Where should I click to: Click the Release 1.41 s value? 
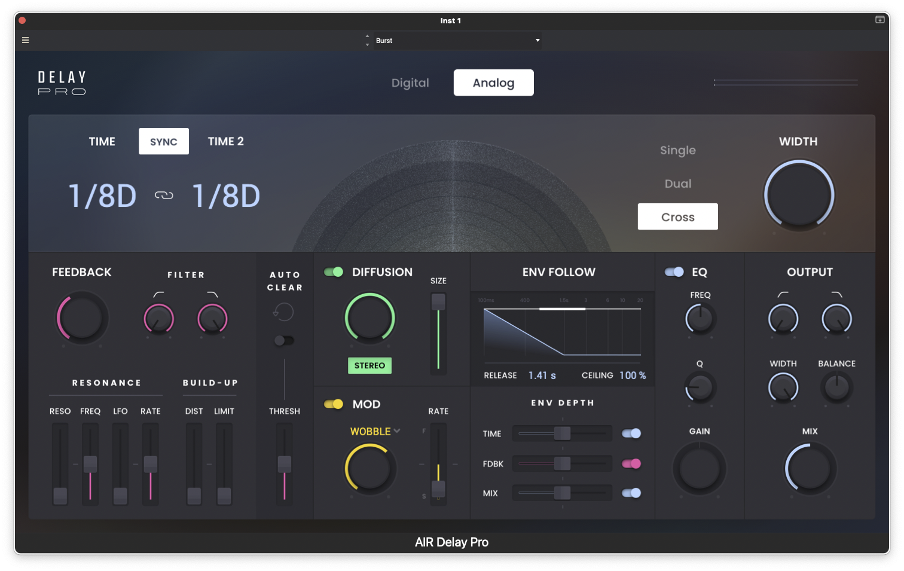tap(542, 375)
